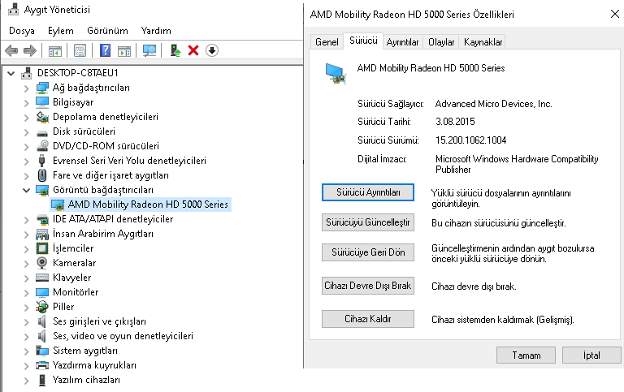Open the Yardım menu
This screenshot has height=392, width=624.
click(x=156, y=31)
